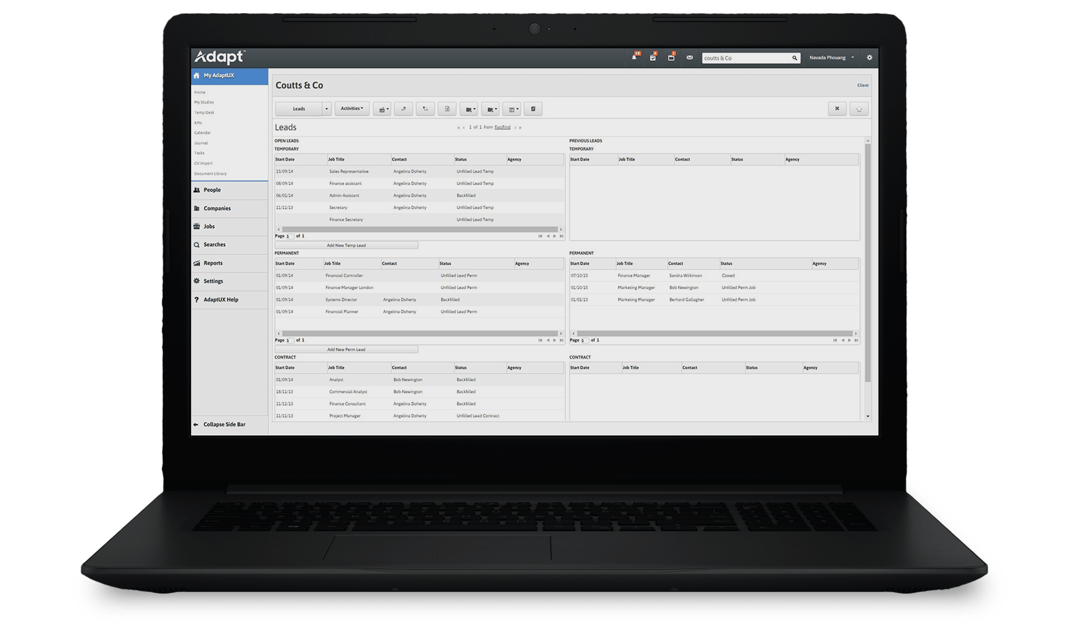Click the magnifier icon in the search box
Viewport: 1069px width, 628px height.
click(795, 58)
